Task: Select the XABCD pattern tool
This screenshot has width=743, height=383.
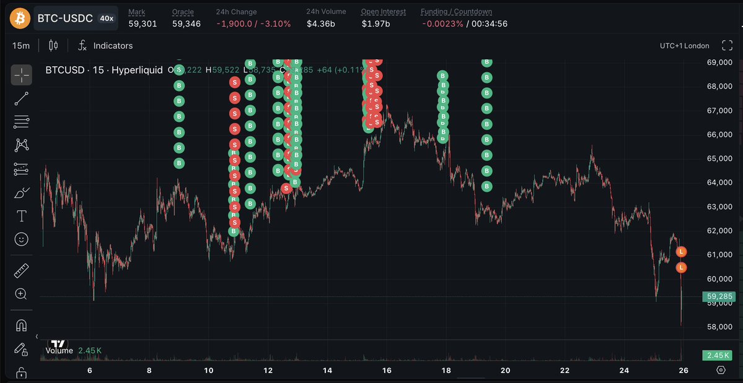Action: tap(21, 145)
